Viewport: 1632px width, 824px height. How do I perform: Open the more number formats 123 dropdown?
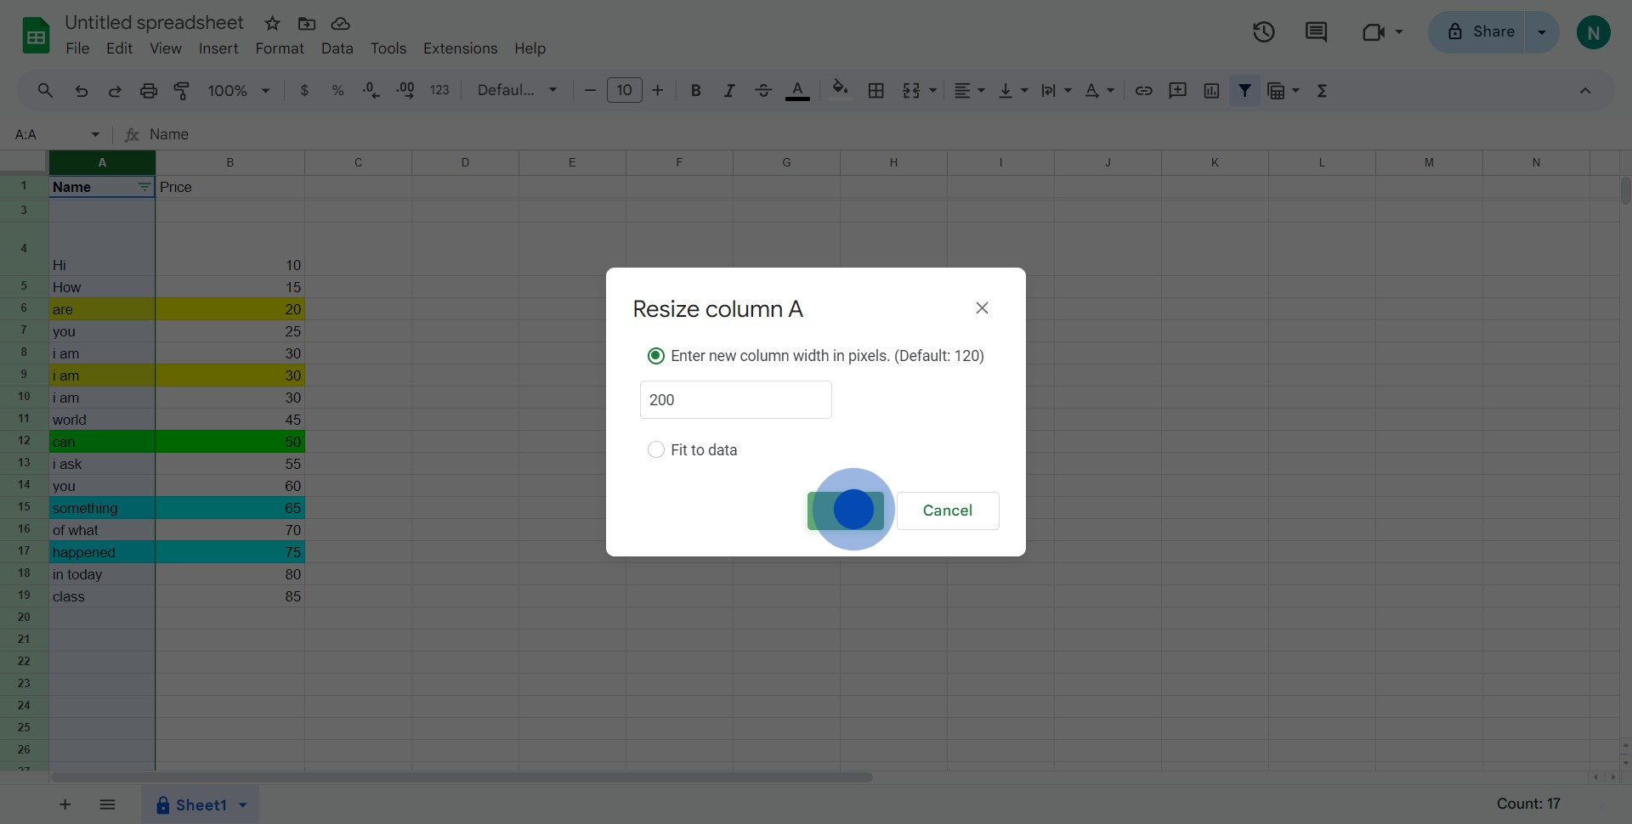click(x=439, y=90)
